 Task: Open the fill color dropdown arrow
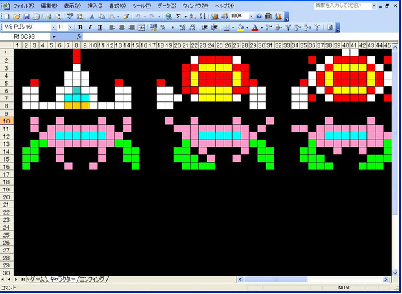248,27
